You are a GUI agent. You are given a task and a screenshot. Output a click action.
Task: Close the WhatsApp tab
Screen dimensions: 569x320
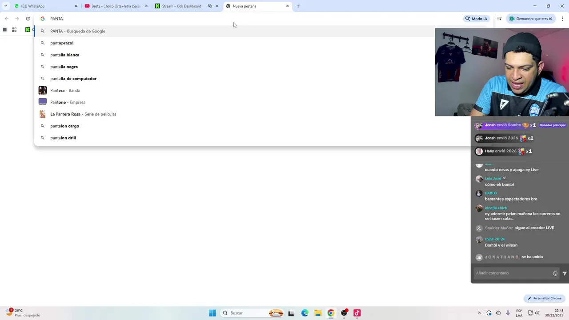click(x=76, y=6)
